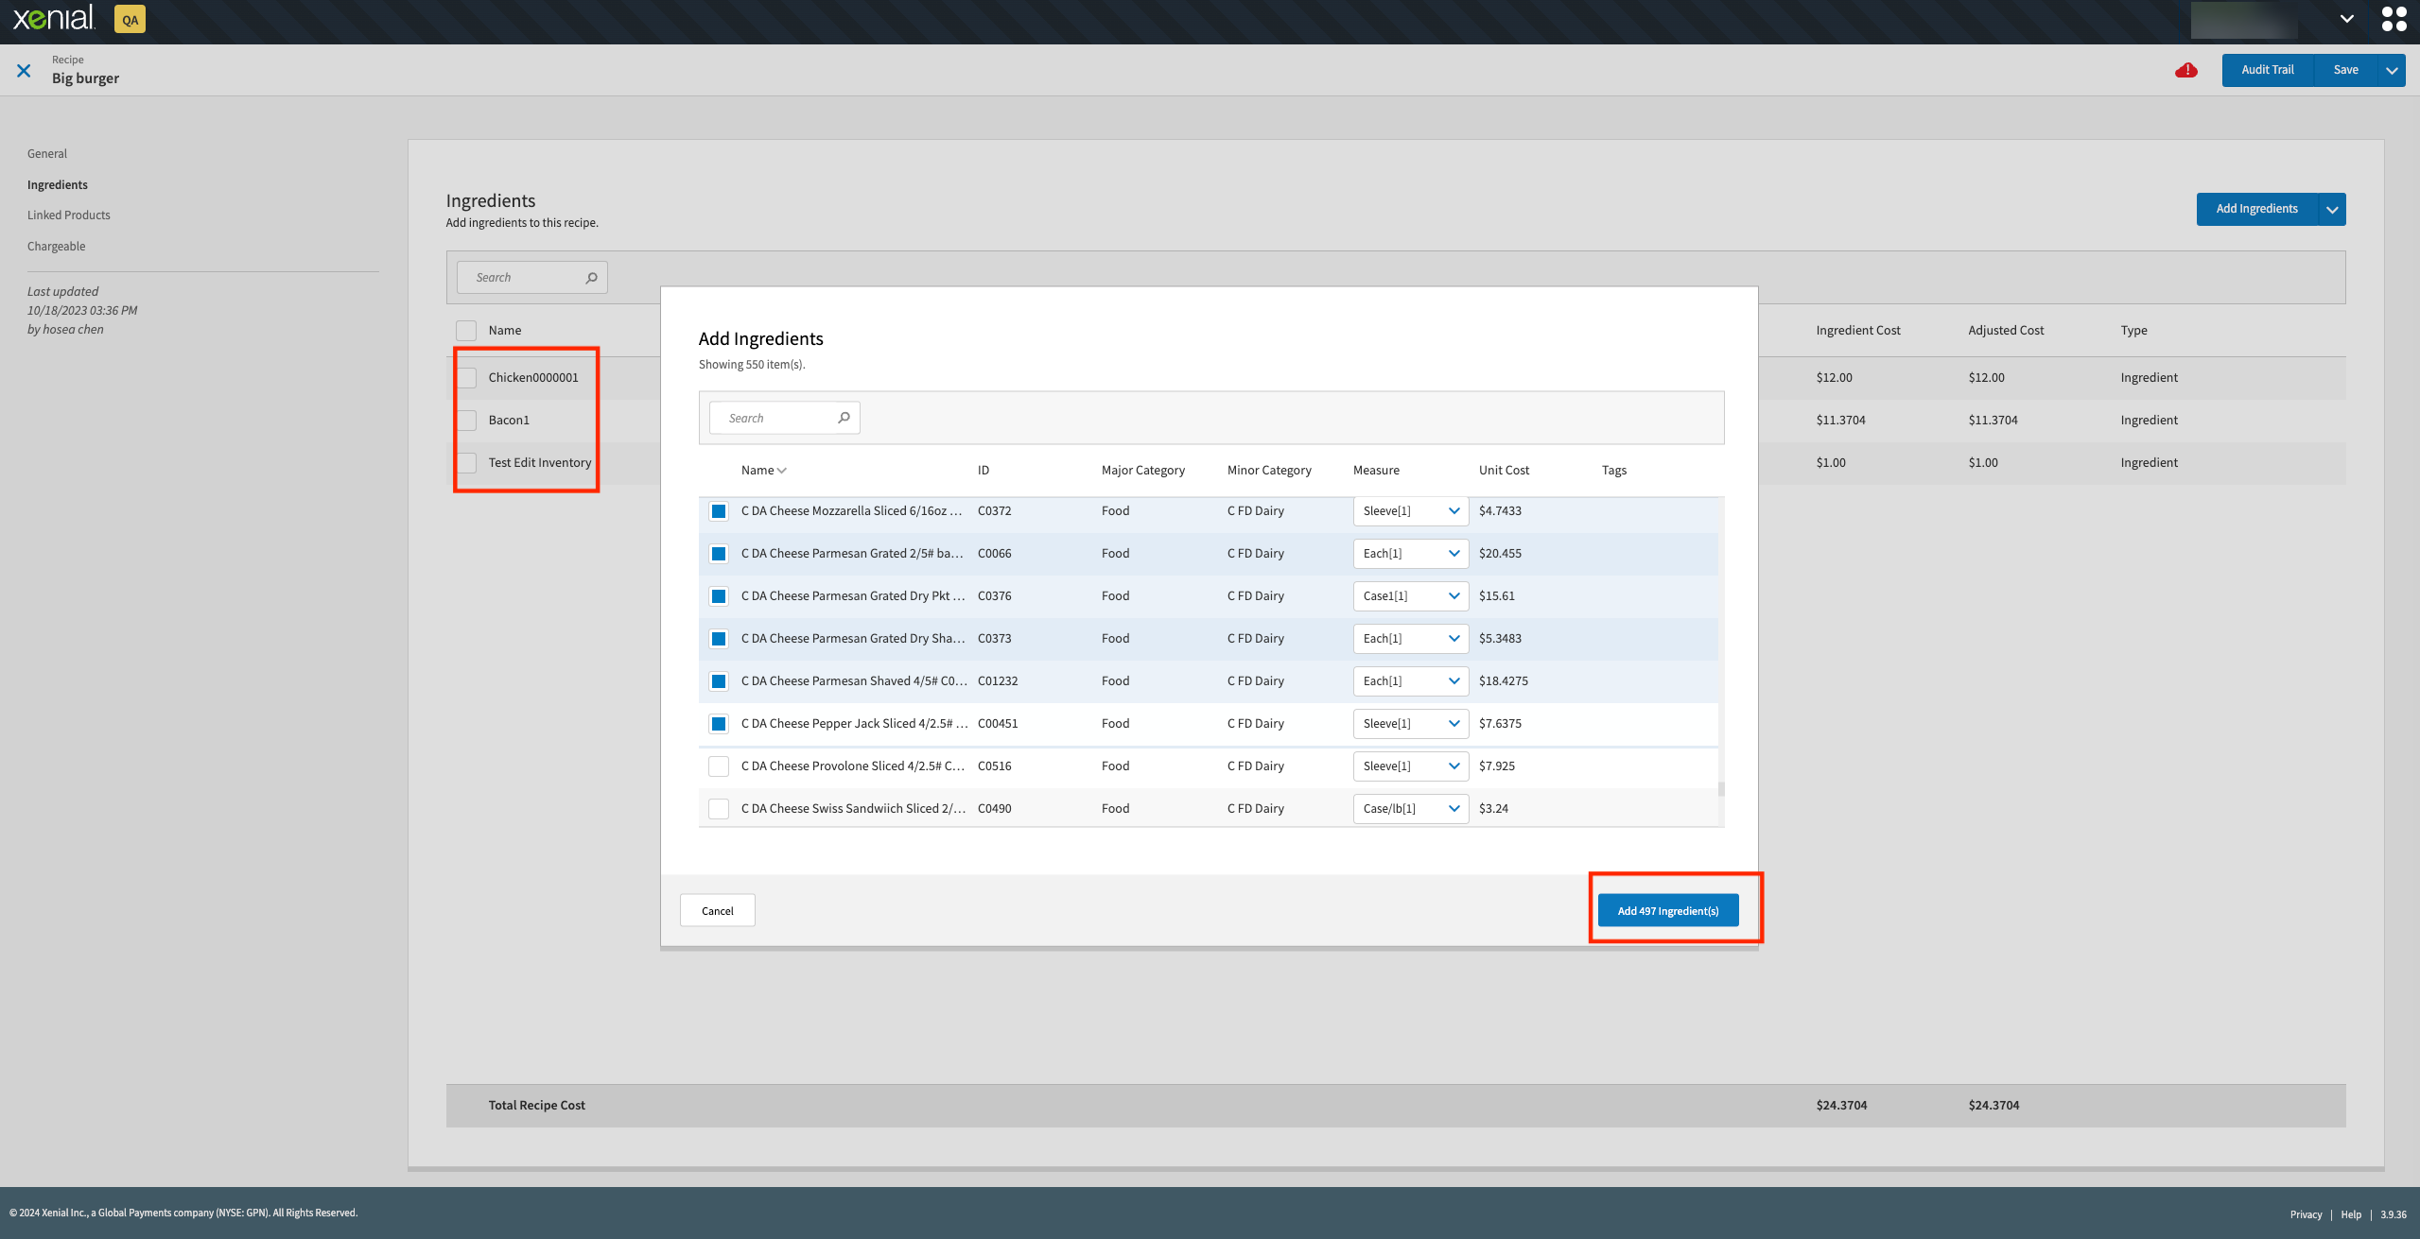
Task: Click magnifier icon in Add Ingredients search
Action: tap(844, 418)
